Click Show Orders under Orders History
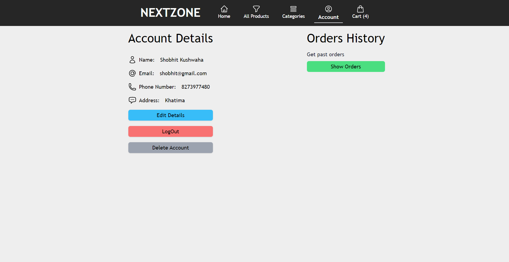 (346, 66)
